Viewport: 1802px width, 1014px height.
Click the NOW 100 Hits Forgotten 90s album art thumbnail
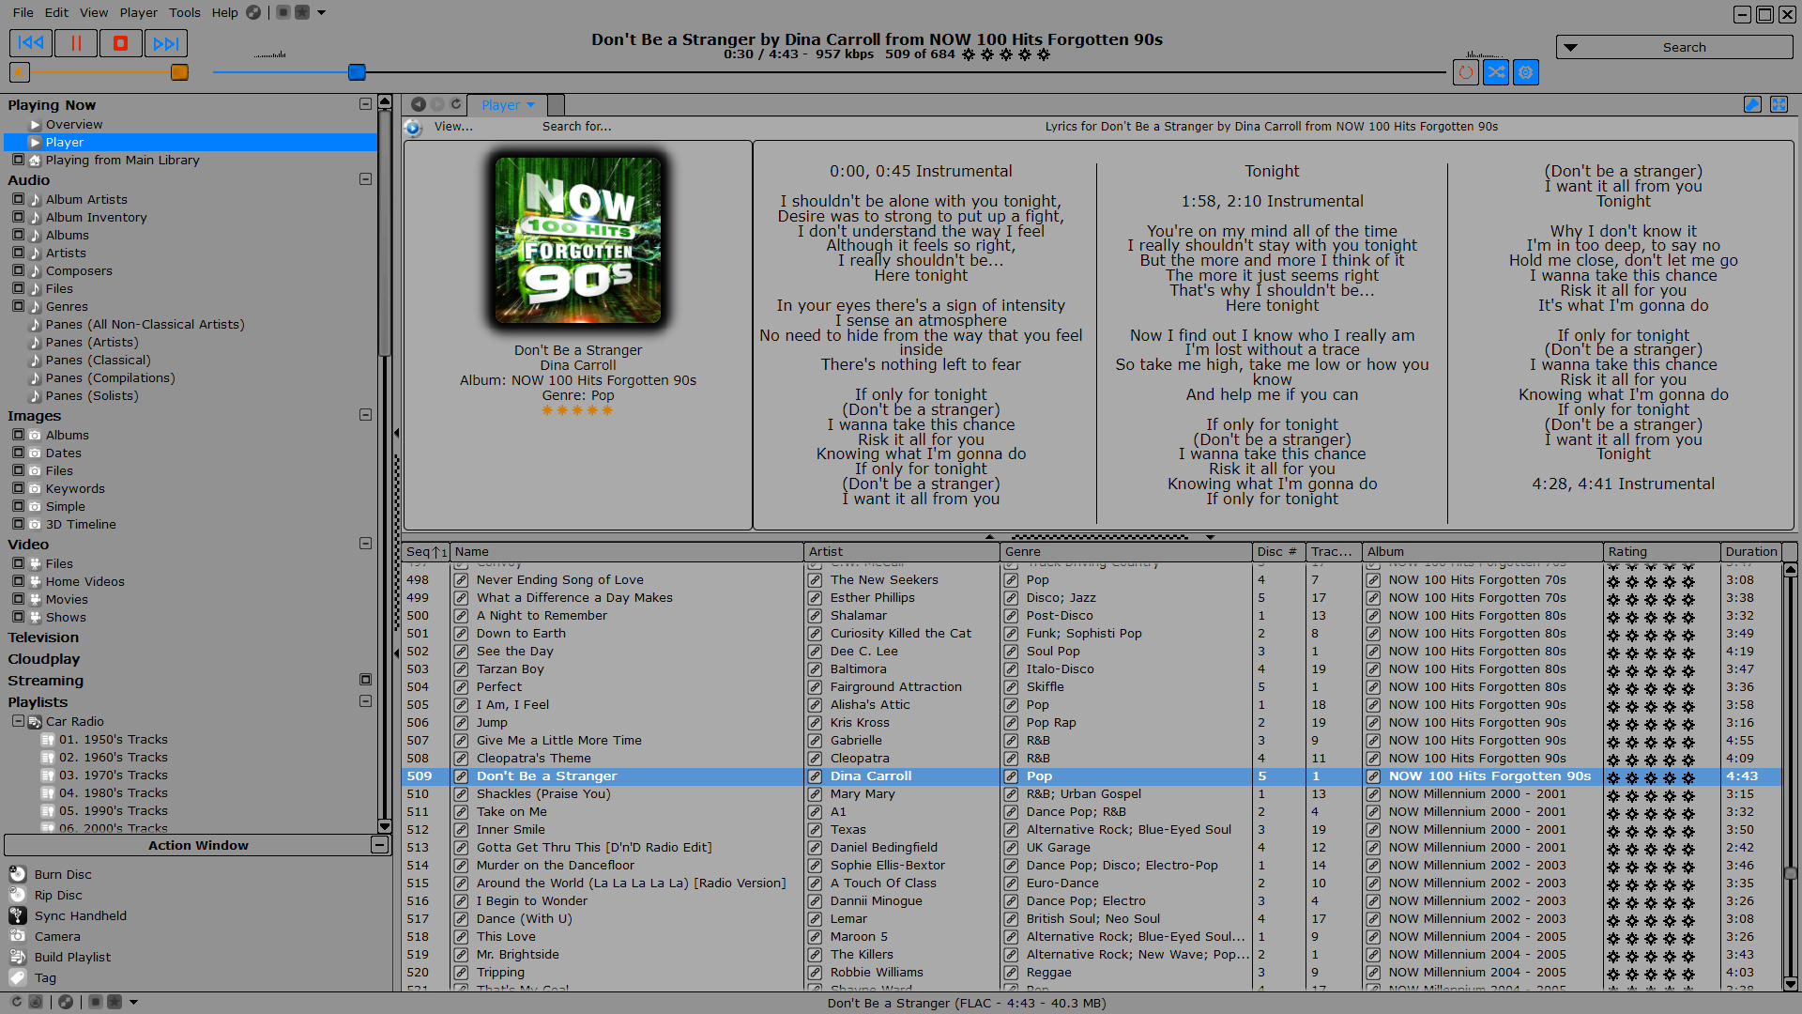coord(577,244)
